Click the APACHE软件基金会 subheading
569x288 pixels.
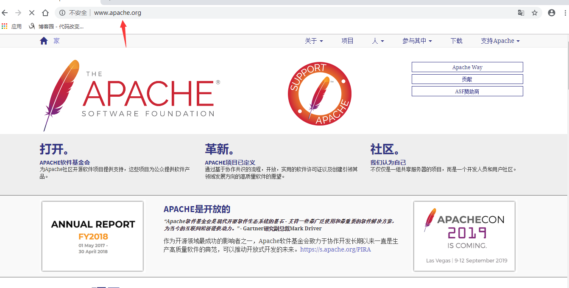click(x=65, y=162)
